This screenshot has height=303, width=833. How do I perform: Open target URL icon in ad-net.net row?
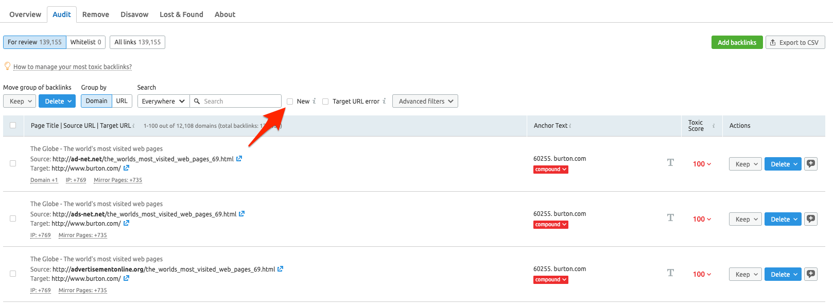[126, 168]
